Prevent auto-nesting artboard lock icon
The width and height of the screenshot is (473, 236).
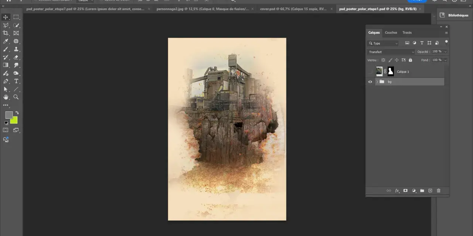click(404, 60)
